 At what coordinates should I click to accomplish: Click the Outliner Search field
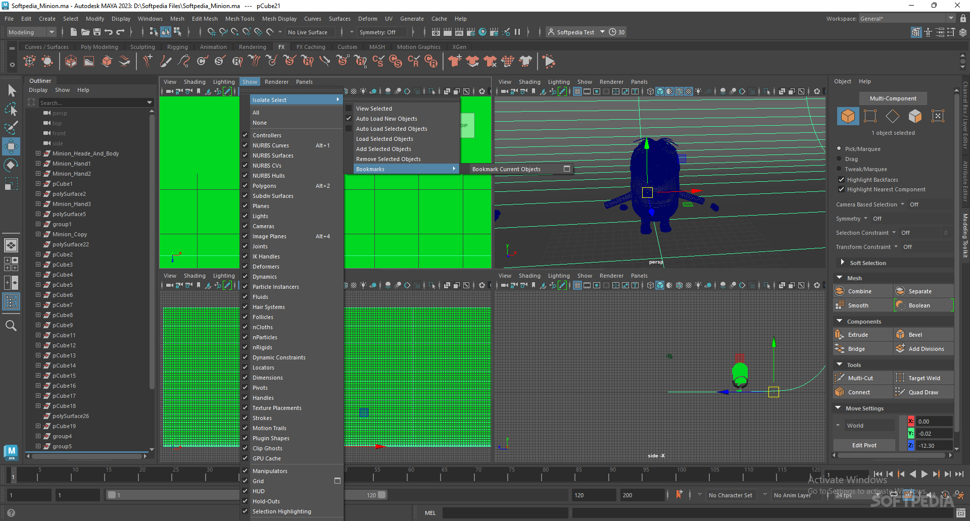point(96,102)
